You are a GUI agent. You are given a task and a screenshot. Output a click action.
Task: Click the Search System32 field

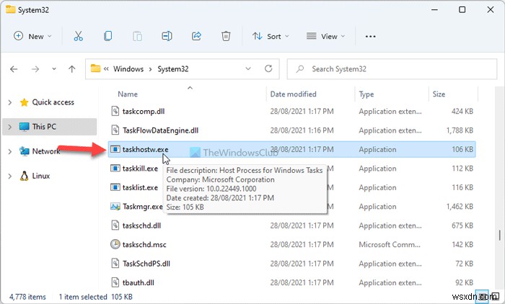click(392, 69)
